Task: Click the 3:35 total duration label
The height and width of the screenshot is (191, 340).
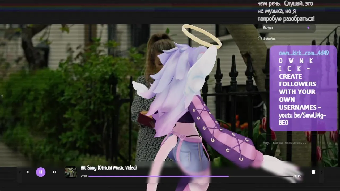Action: point(297,176)
